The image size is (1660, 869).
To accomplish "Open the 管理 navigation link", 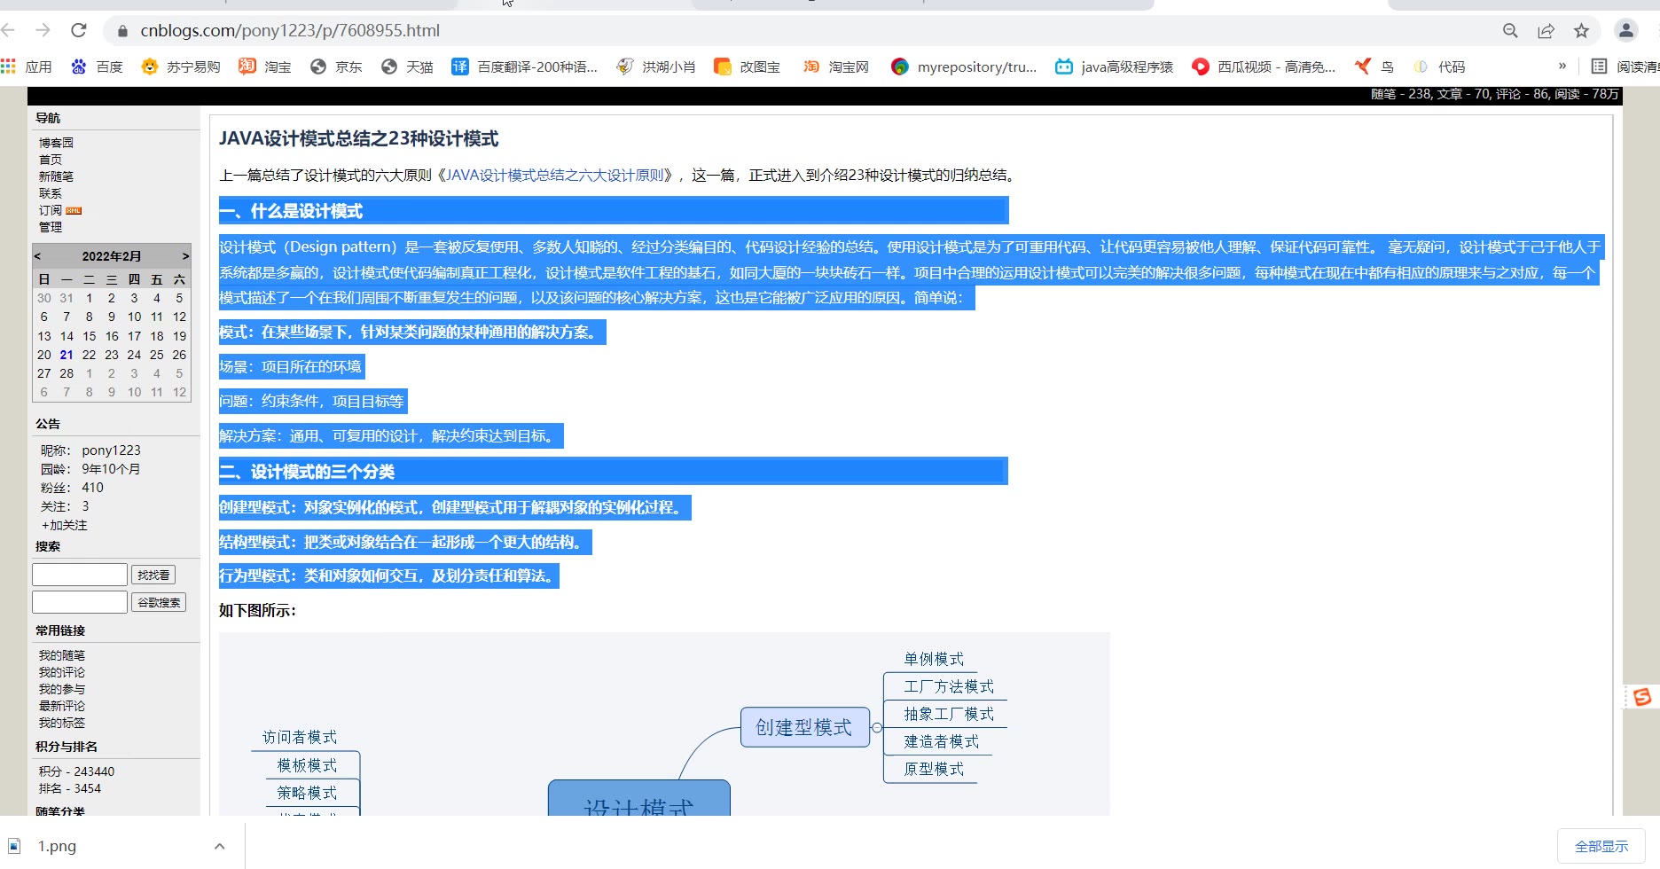I will (x=51, y=227).
